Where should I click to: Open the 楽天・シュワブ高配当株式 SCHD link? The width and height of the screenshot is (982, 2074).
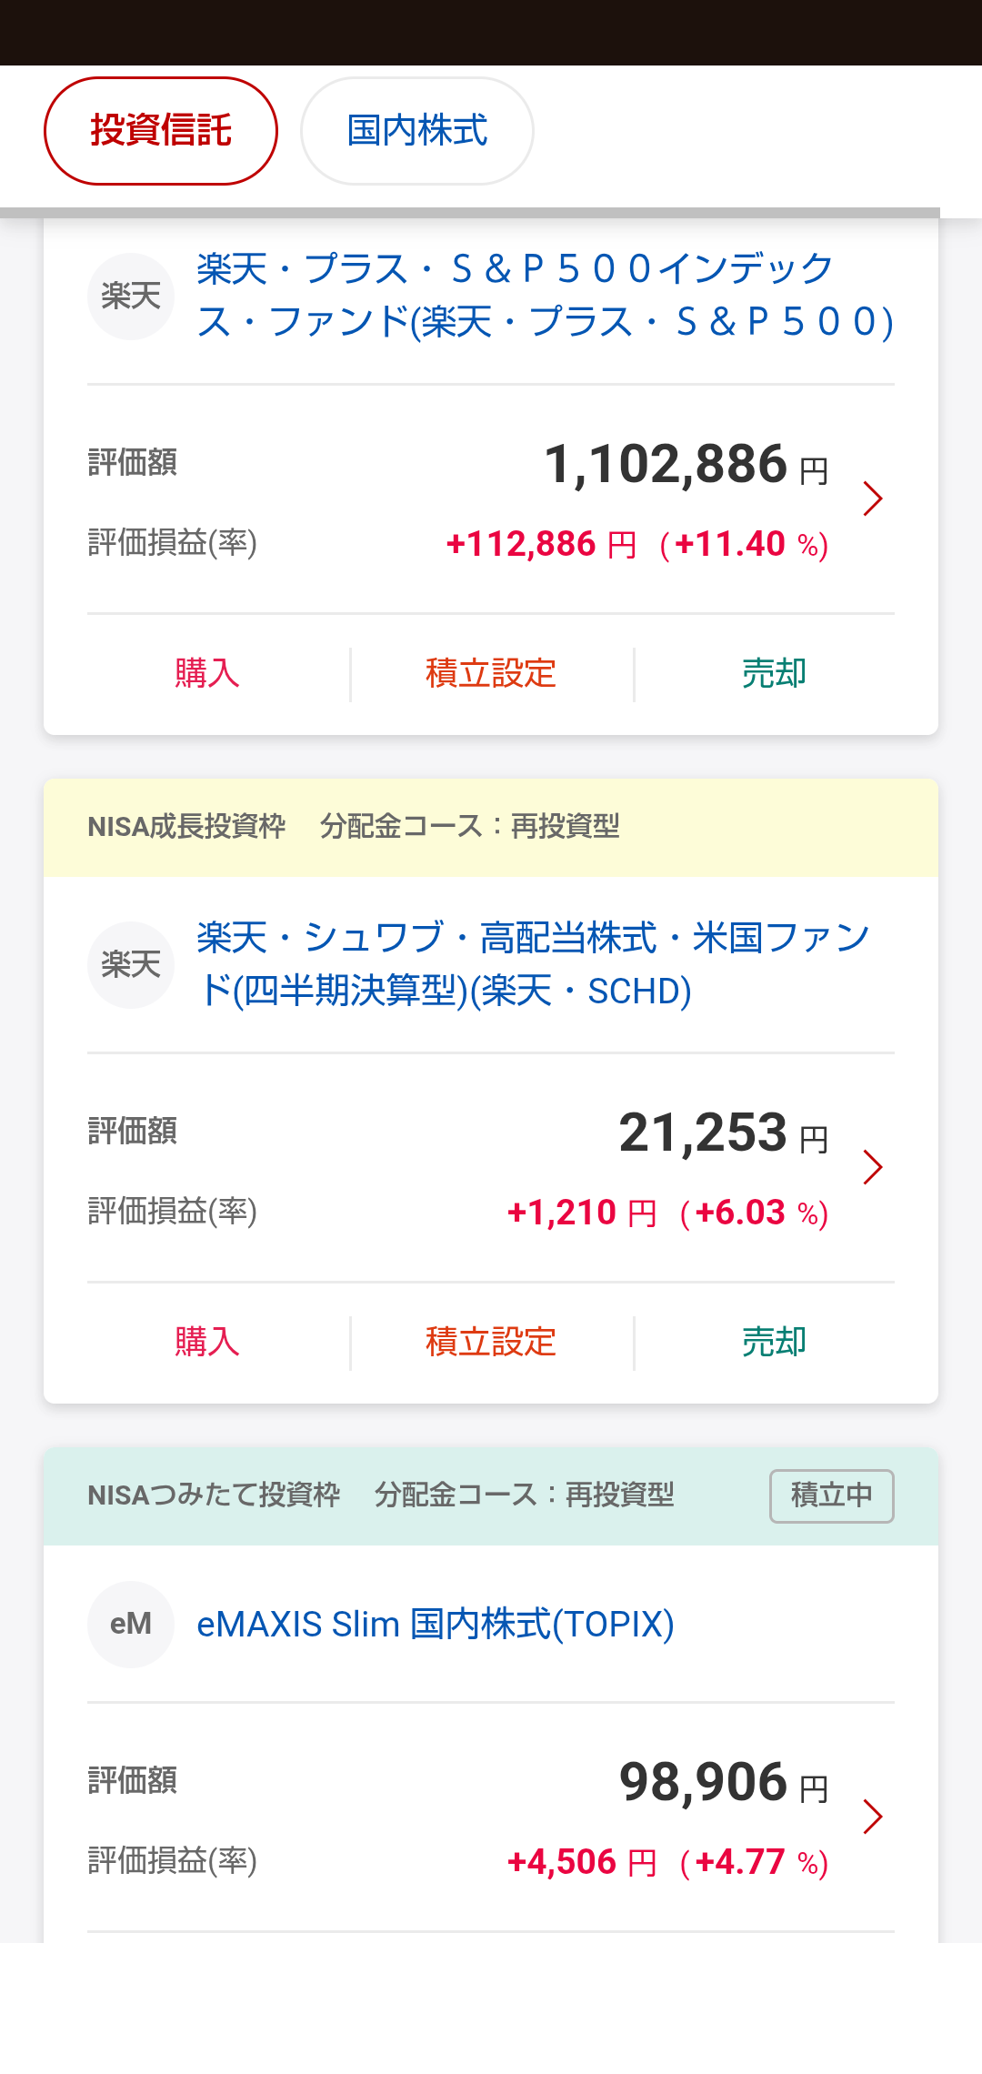tap(534, 964)
